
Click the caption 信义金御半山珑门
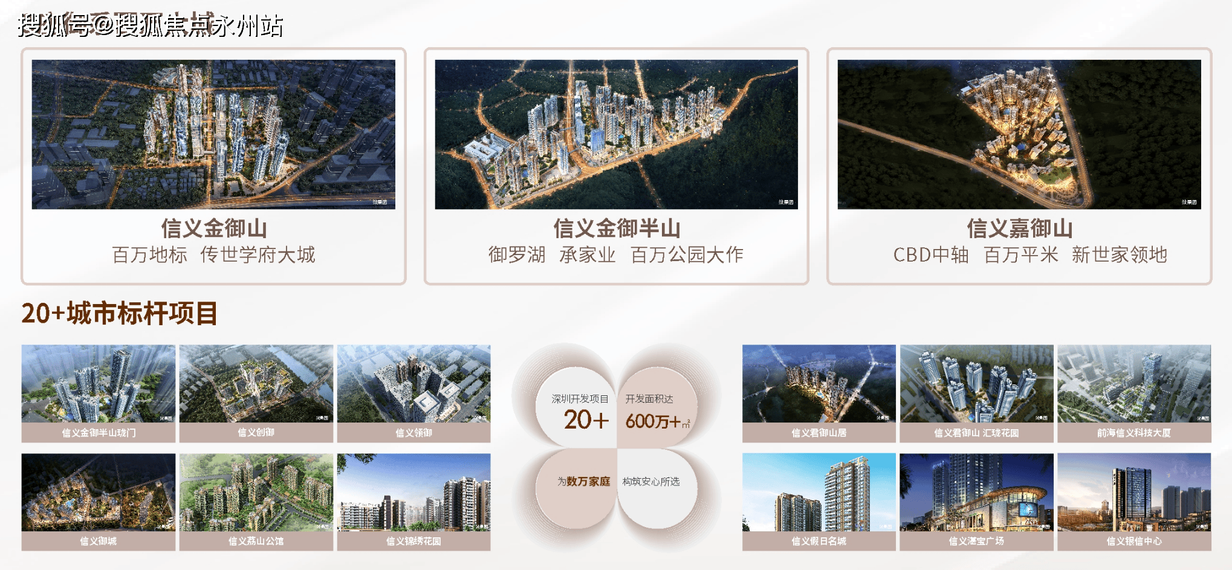[99, 433]
